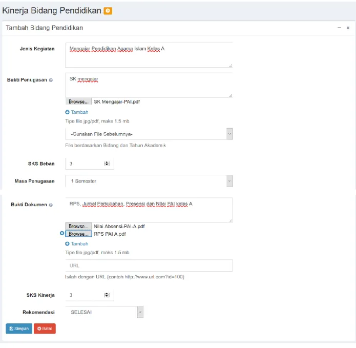
Task: Click the Jenis Kegiatan text area
Action: point(149,55)
